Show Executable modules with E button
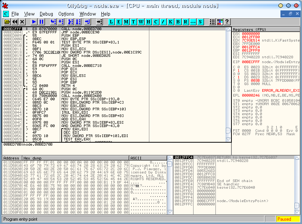Viewport: 302px width, 224px height. coord(118,22)
